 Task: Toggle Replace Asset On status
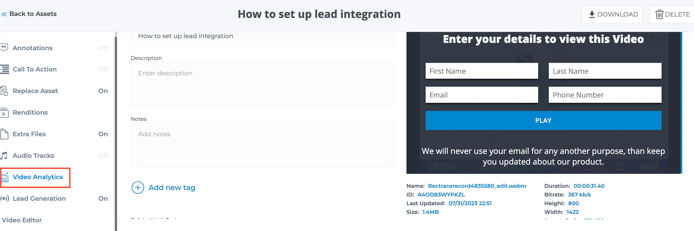(x=103, y=91)
